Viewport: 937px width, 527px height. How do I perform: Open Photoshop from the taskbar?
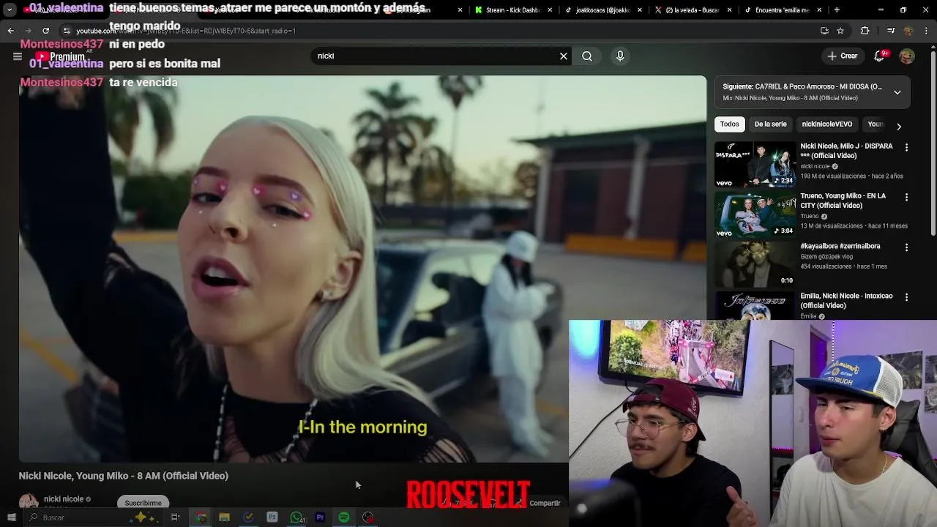272,517
